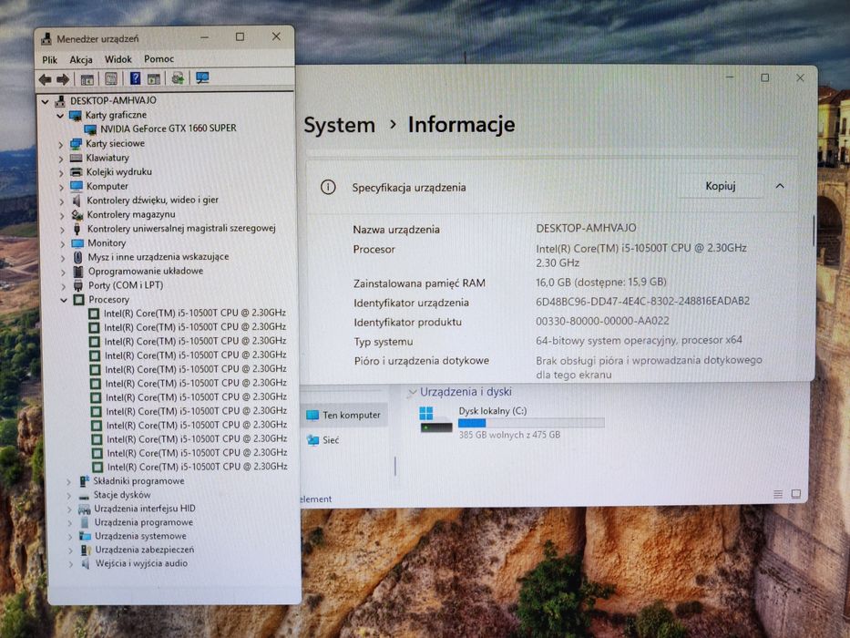The width and height of the screenshot is (850, 638).
Task: Select the first i5-10500T processor entry
Action: click(x=195, y=313)
